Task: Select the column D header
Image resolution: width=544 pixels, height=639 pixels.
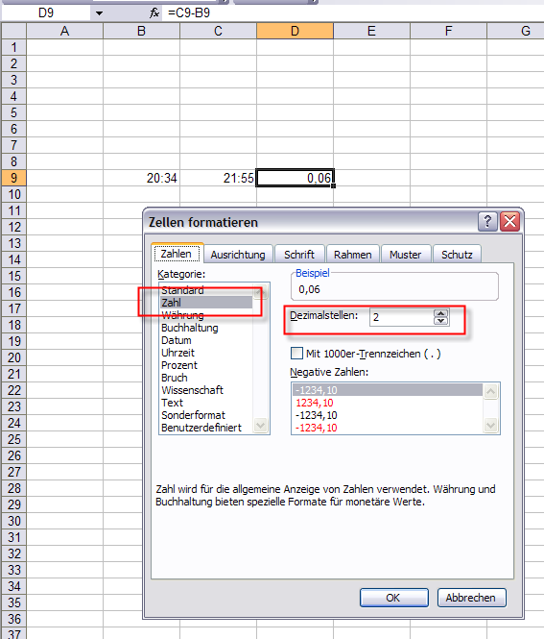Action: point(295,31)
